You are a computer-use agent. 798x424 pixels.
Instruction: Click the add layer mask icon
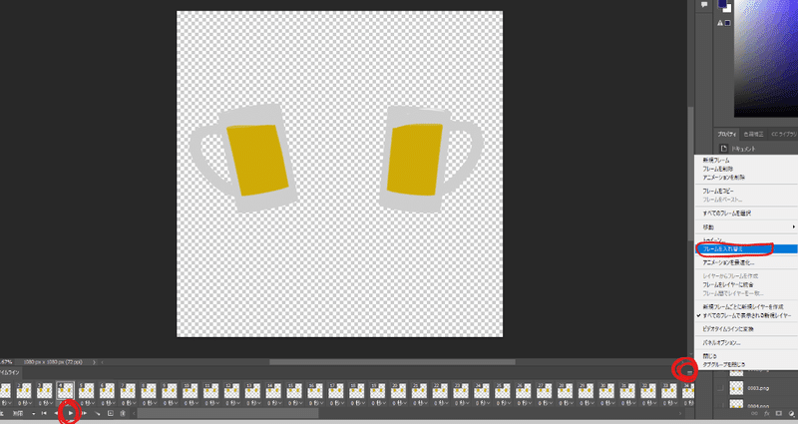coord(779,413)
